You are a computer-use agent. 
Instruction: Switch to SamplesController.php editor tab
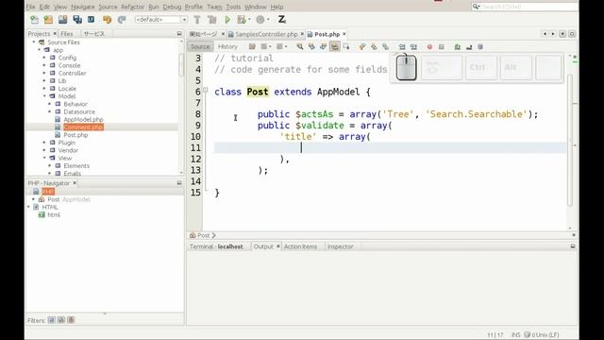pyautogui.click(x=266, y=34)
